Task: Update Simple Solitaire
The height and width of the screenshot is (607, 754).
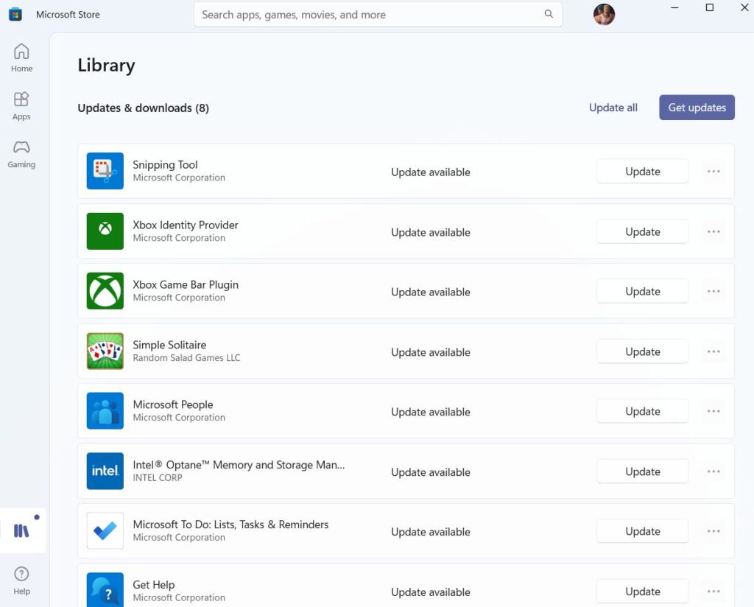Action: (642, 351)
